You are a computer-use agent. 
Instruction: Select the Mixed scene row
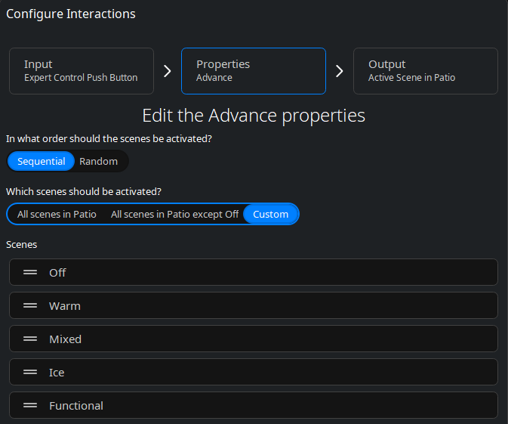[254, 339]
